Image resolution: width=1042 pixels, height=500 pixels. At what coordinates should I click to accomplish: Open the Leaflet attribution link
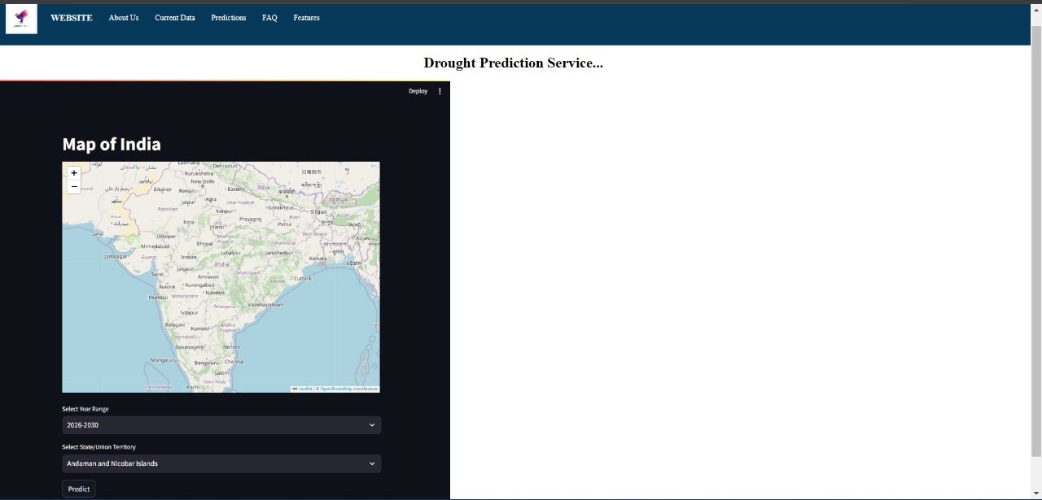click(305, 389)
